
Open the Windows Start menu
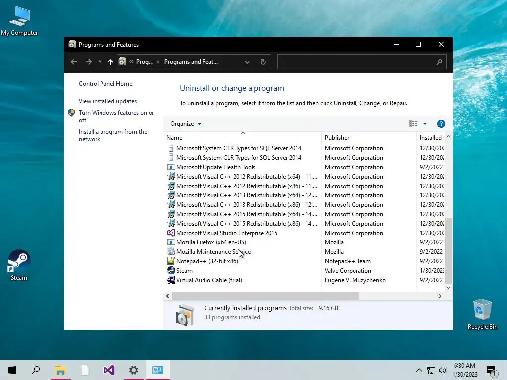tap(12, 370)
